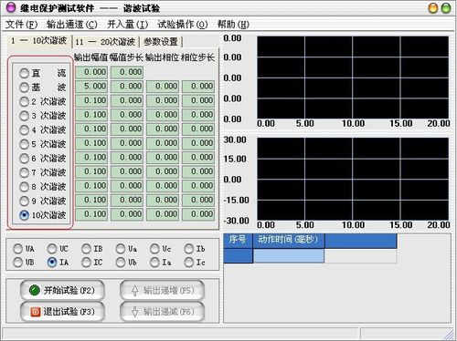Click the 10次谐波 phase step field
The height and width of the screenshot is (341, 457).
tap(198, 214)
